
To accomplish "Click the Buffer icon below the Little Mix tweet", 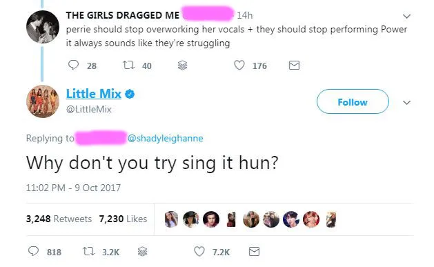I will [x=143, y=251].
